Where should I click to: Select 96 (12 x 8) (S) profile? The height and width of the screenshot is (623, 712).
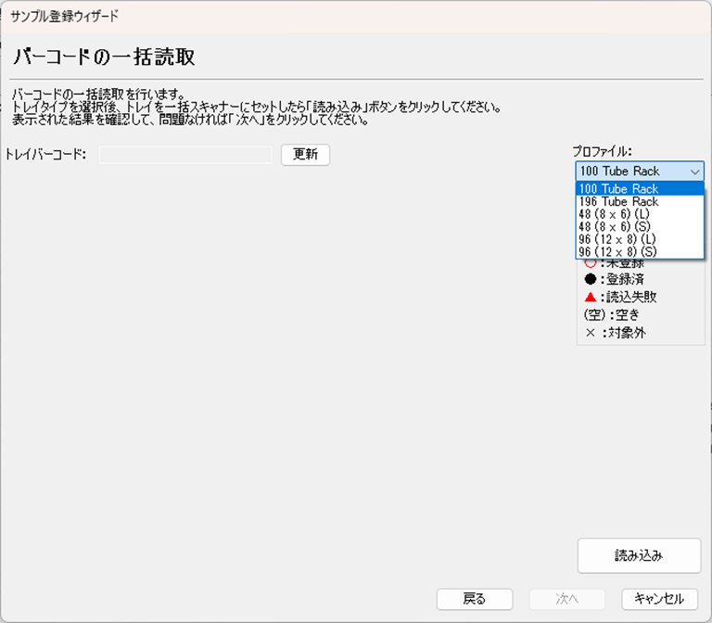click(617, 252)
